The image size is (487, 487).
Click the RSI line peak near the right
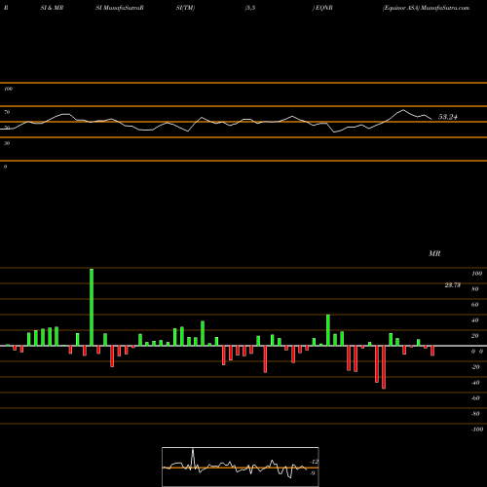pos(403,110)
